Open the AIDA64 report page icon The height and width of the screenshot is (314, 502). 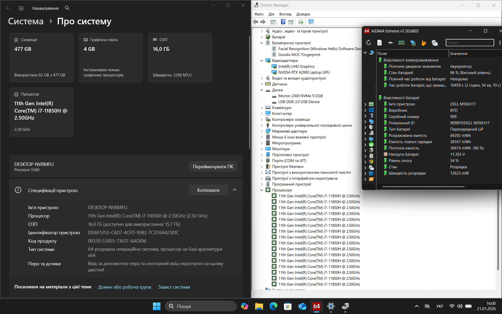click(379, 43)
